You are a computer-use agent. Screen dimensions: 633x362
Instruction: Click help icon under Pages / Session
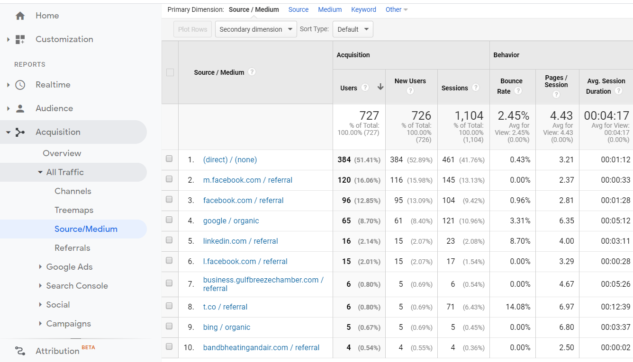pyautogui.click(x=556, y=95)
